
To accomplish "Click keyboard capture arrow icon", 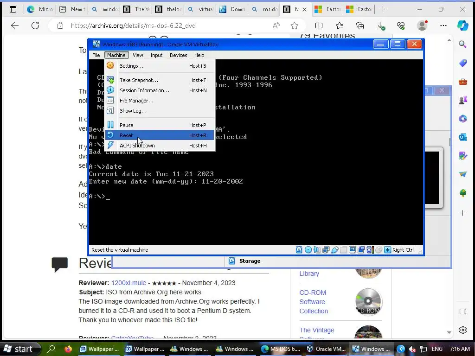I will click(387, 250).
